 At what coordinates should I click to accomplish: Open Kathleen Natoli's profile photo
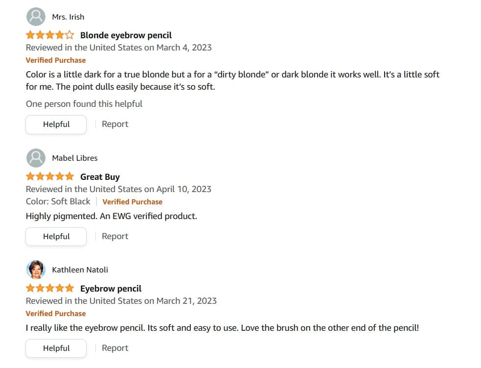pyautogui.click(x=35, y=270)
